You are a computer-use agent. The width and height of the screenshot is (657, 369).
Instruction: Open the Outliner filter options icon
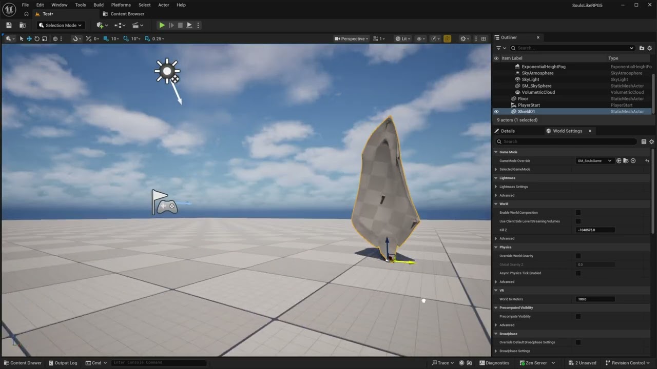(x=500, y=48)
